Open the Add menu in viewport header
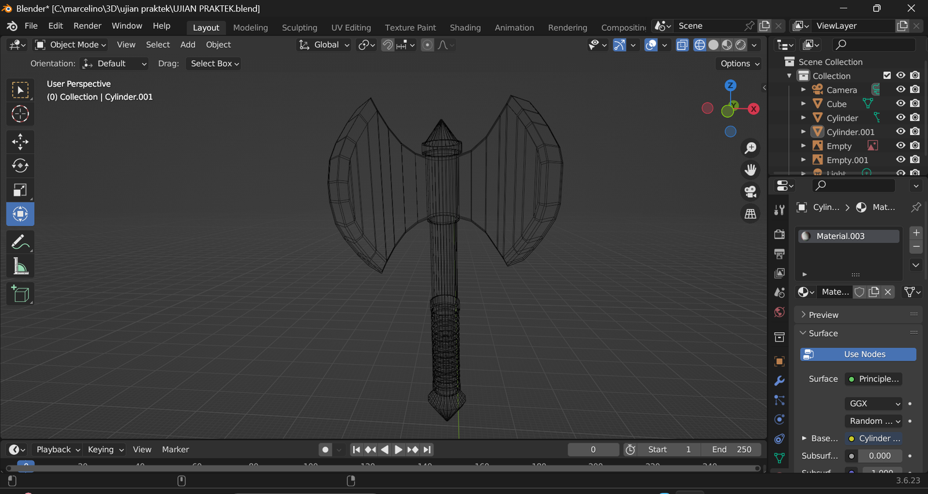 pyautogui.click(x=188, y=45)
